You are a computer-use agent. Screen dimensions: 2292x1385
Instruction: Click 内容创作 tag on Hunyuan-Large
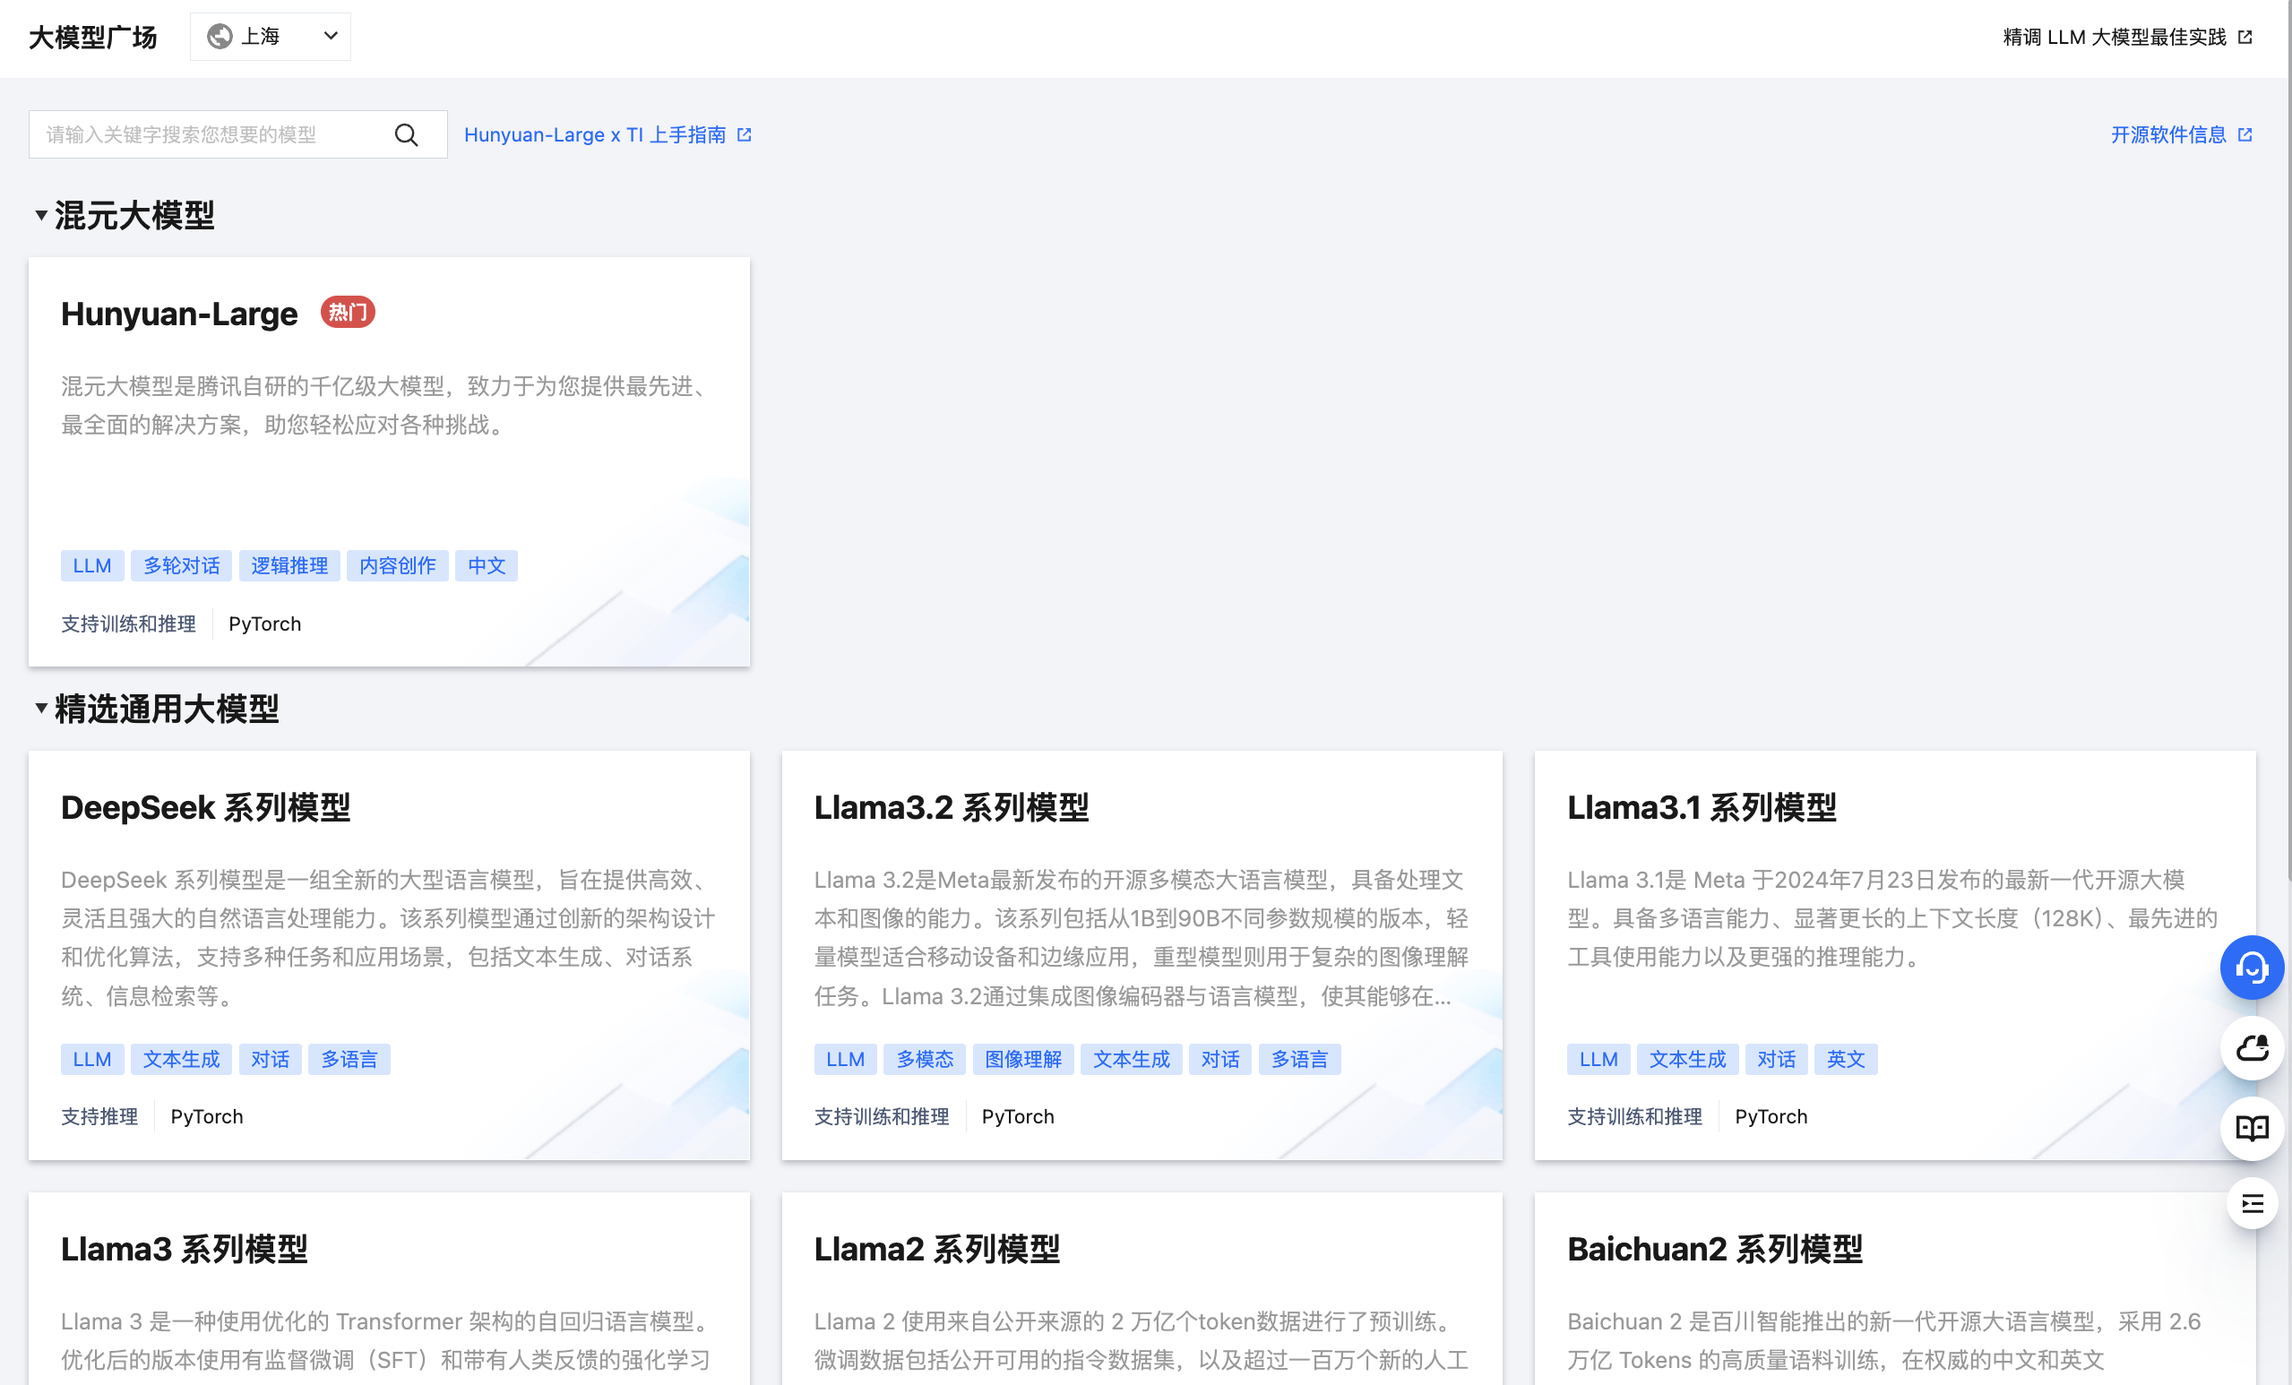(397, 565)
